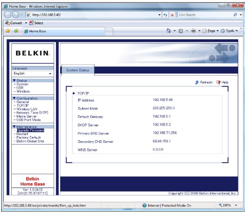
Task: Open TCP/IP configuration page in sidebar
Action: coord(22,105)
